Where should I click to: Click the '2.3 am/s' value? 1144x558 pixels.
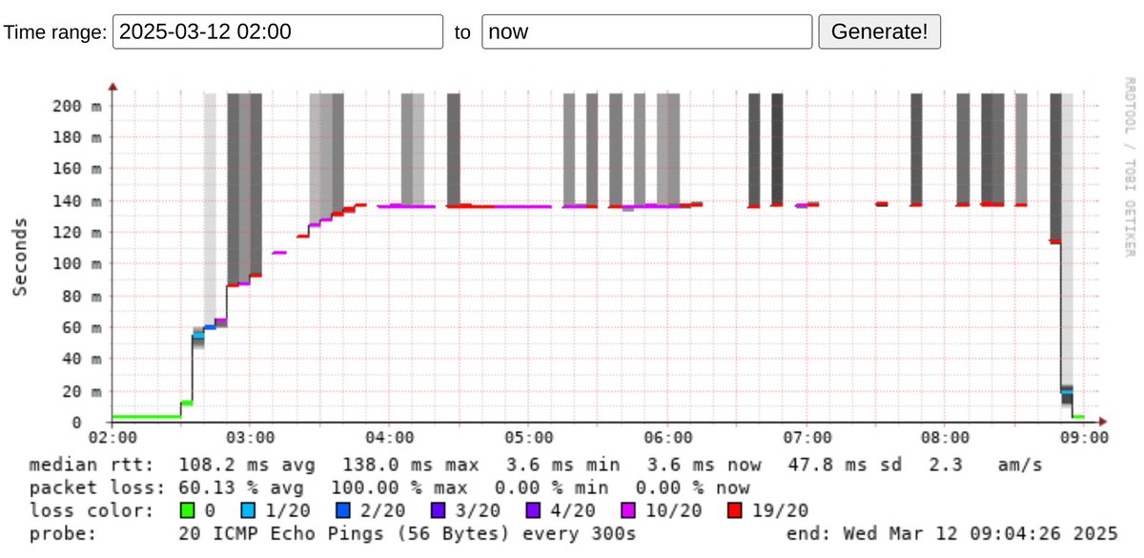(x=987, y=465)
